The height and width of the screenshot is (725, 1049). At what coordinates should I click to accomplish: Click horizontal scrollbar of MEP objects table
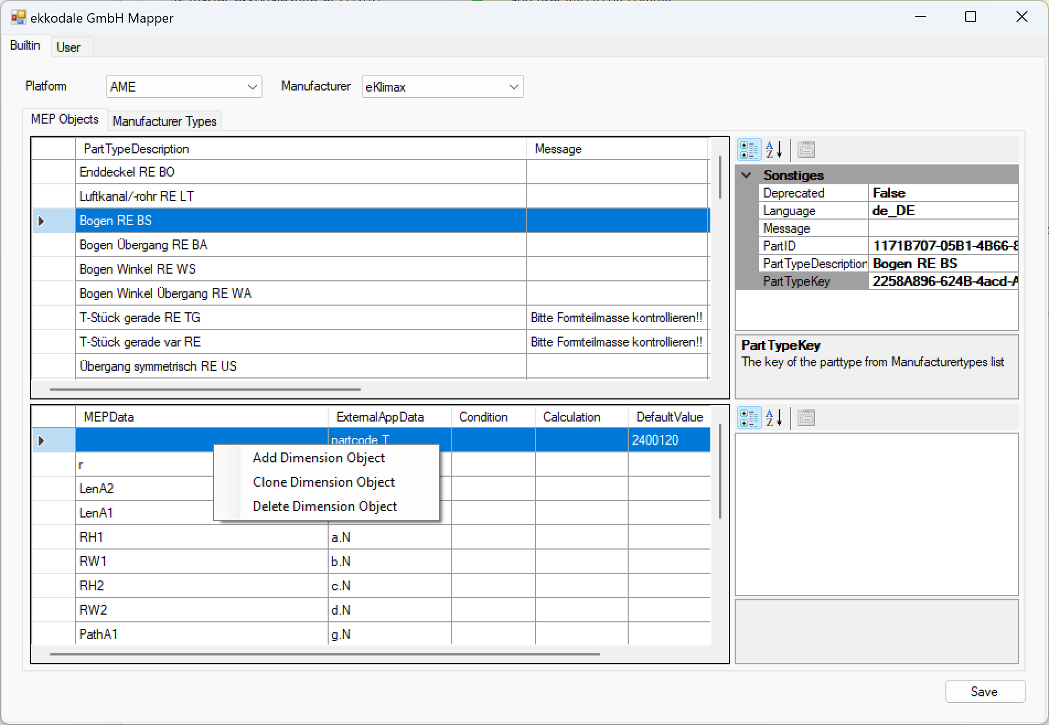[x=205, y=390]
